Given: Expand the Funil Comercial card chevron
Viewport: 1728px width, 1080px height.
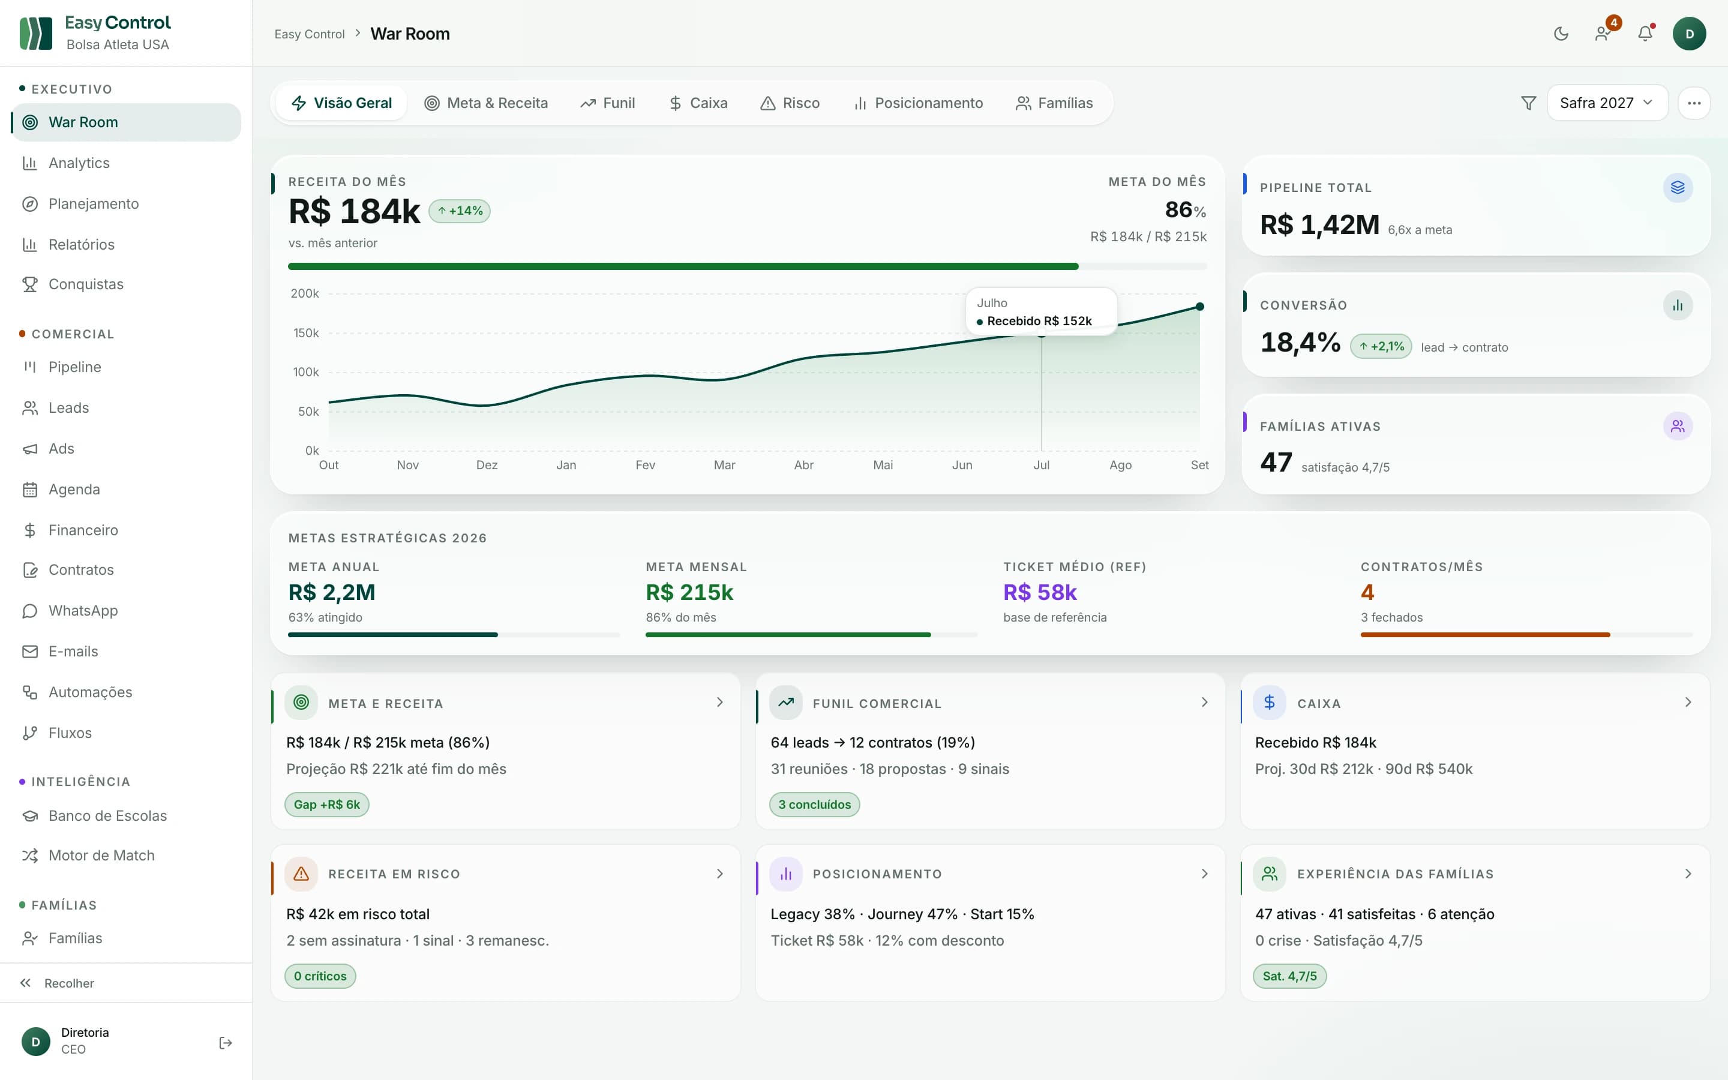Looking at the screenshot, I should [x=1205, y=702].
